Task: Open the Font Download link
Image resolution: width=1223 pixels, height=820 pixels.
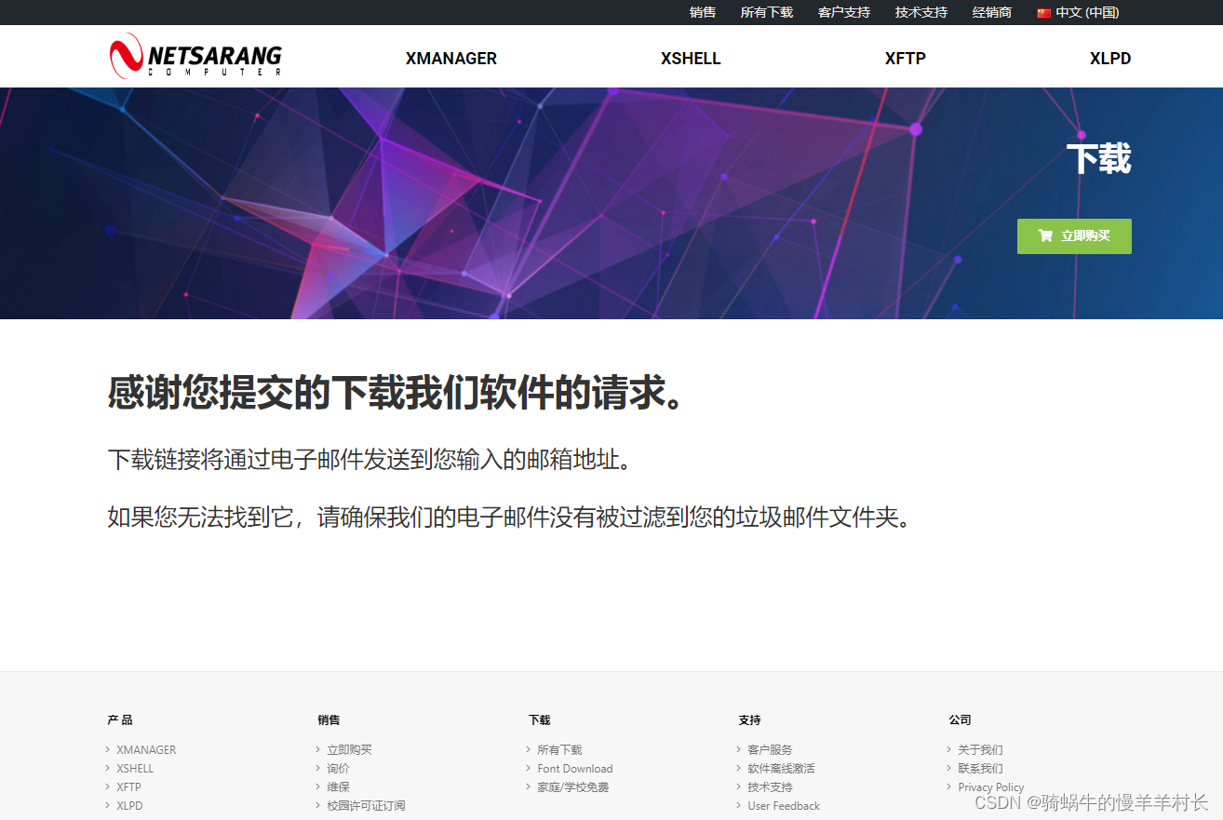Action: tap(575, 769)
